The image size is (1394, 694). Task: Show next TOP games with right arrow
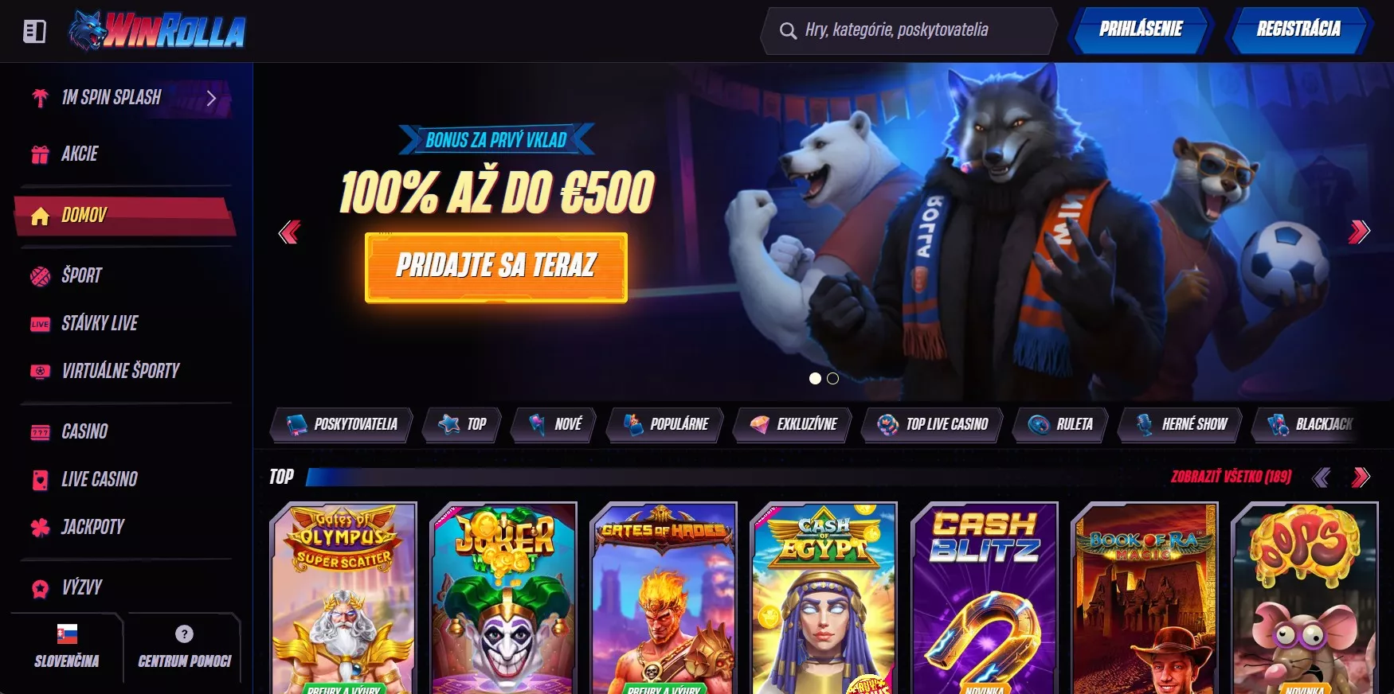[x=1361, y=477]
